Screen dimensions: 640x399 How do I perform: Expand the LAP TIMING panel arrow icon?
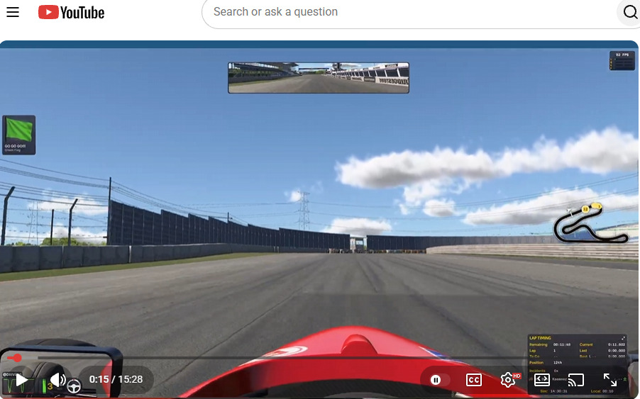(623, 338)
